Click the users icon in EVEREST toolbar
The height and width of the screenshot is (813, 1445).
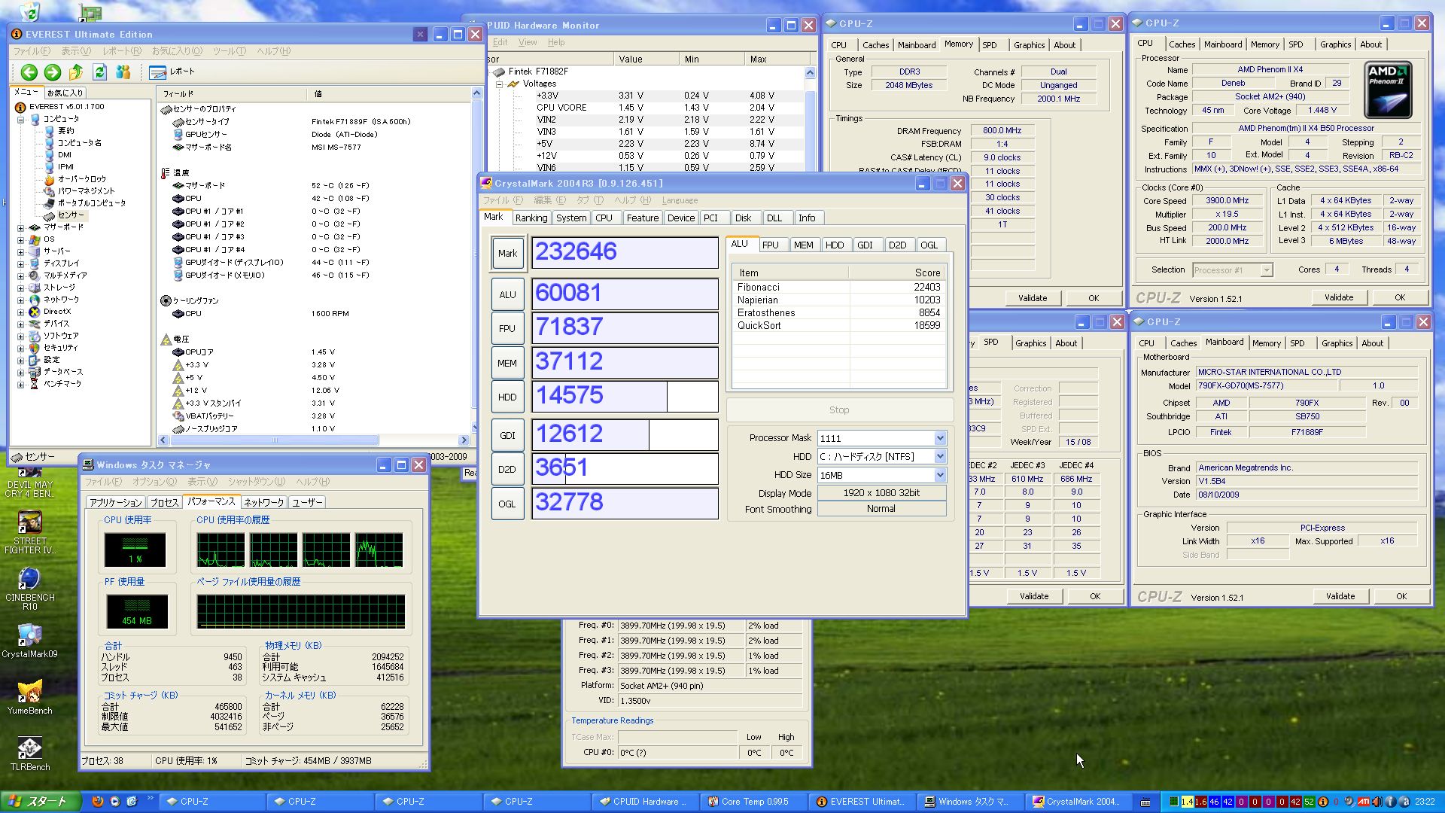pyautogui.click(x=123, y=72)
